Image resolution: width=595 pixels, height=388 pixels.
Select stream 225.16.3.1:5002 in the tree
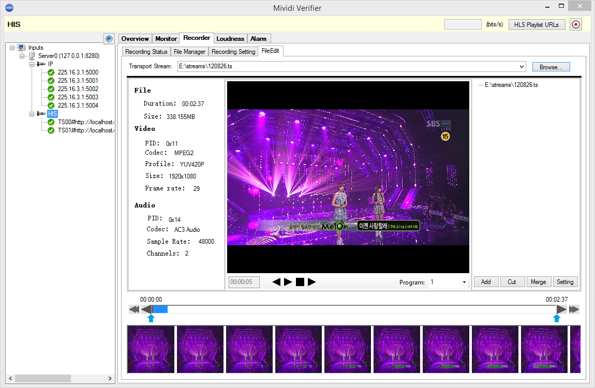(78, 89)
